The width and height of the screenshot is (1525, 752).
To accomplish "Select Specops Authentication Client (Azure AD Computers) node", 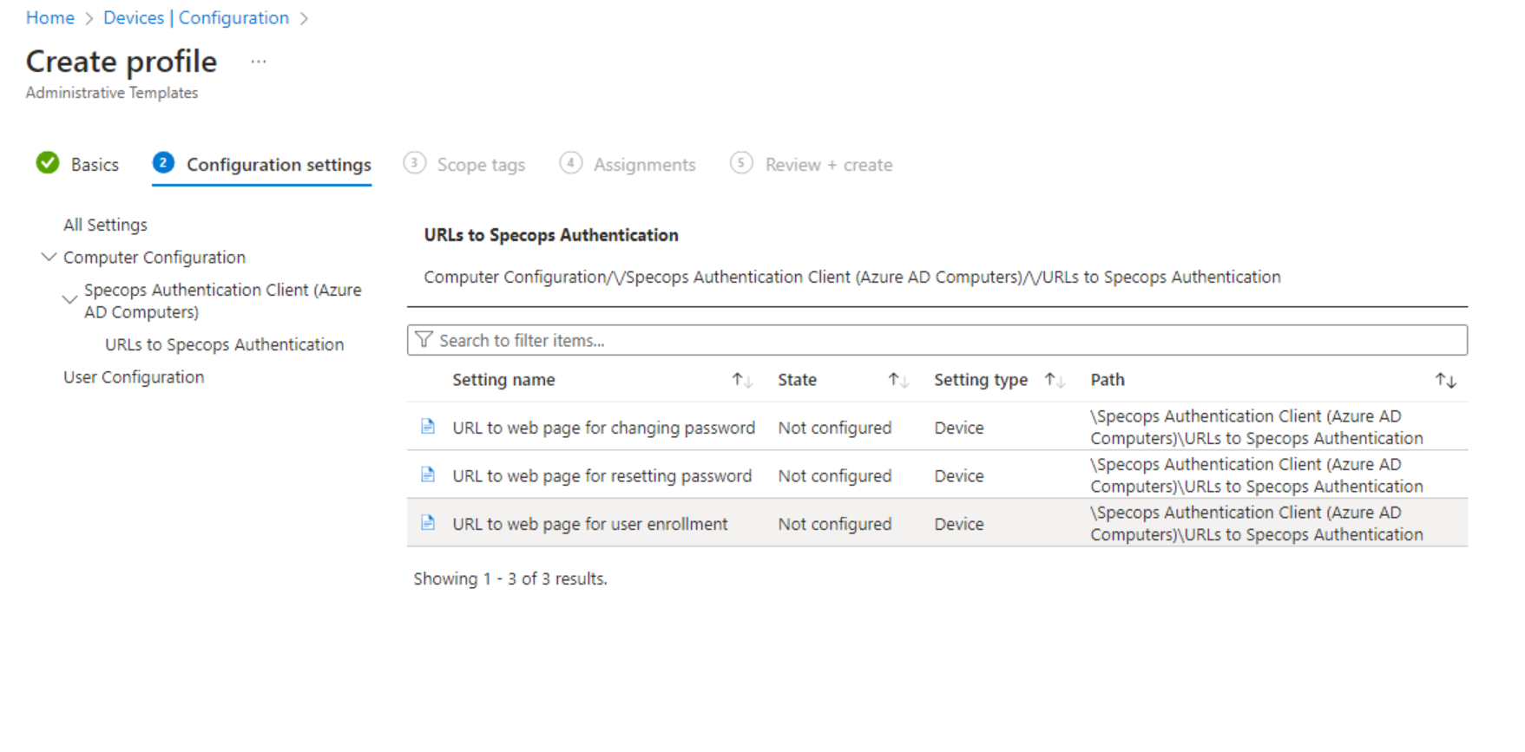I will coord(223,301).
